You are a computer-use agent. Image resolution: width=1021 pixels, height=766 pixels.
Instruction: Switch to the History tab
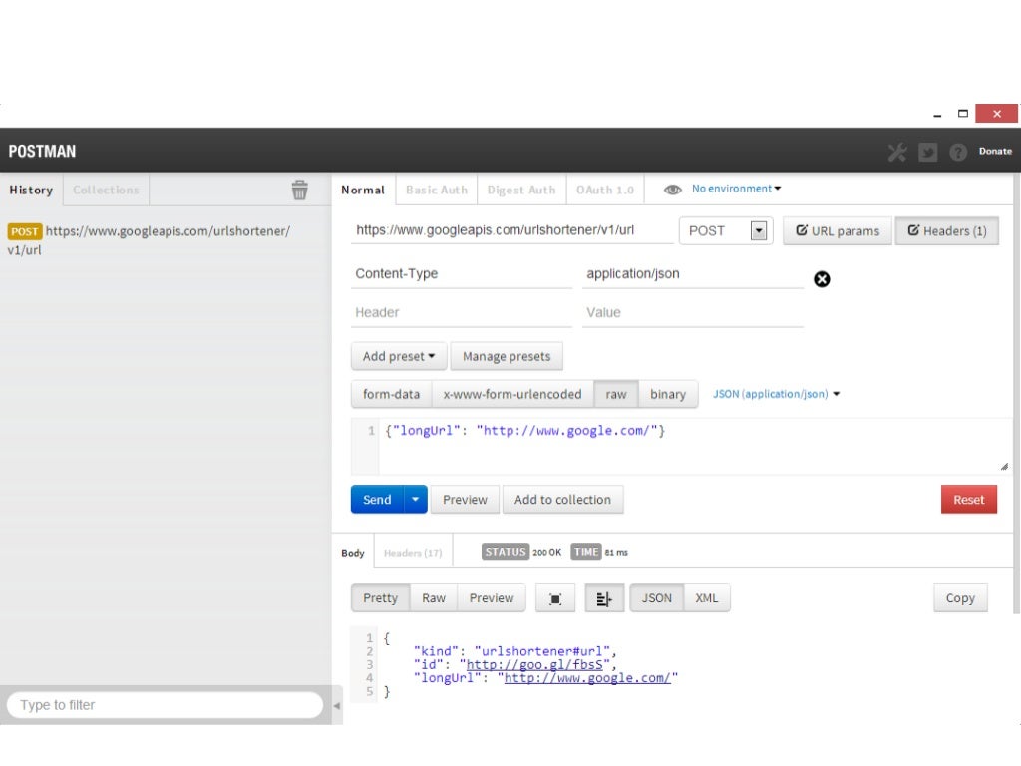point(31,190)
